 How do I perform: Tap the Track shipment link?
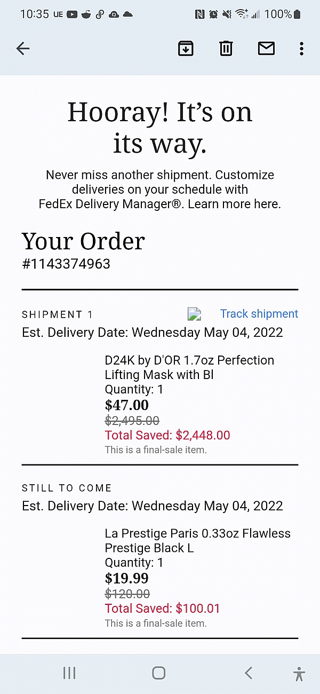pos(259,314)
